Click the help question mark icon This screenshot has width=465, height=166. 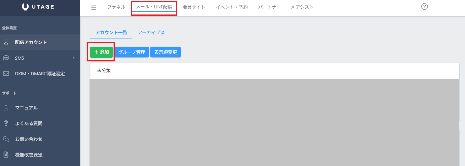point(424,7)
